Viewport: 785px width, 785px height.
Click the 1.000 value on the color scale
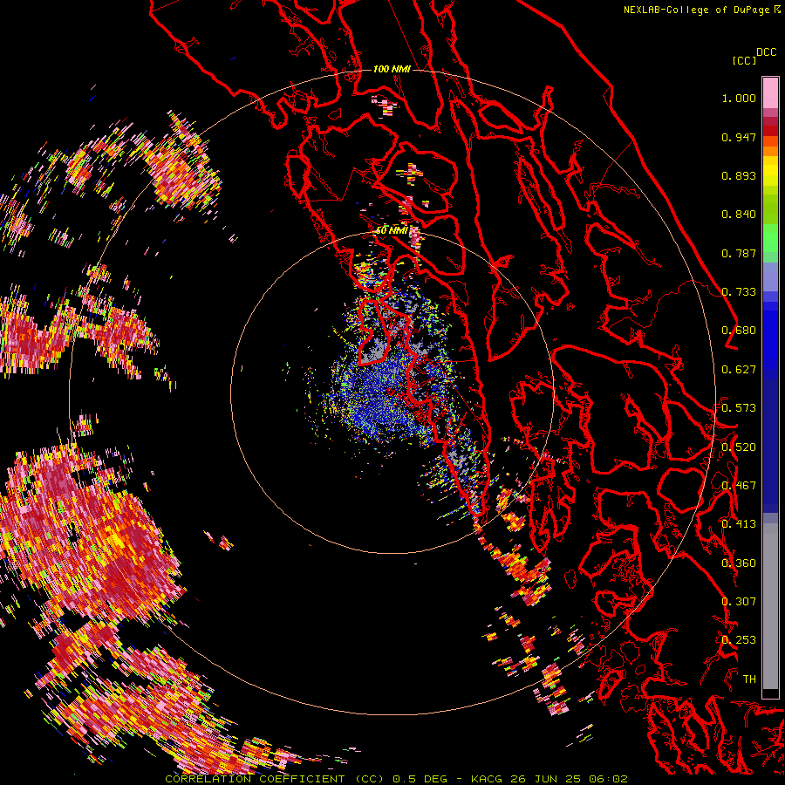click(739, 98)
